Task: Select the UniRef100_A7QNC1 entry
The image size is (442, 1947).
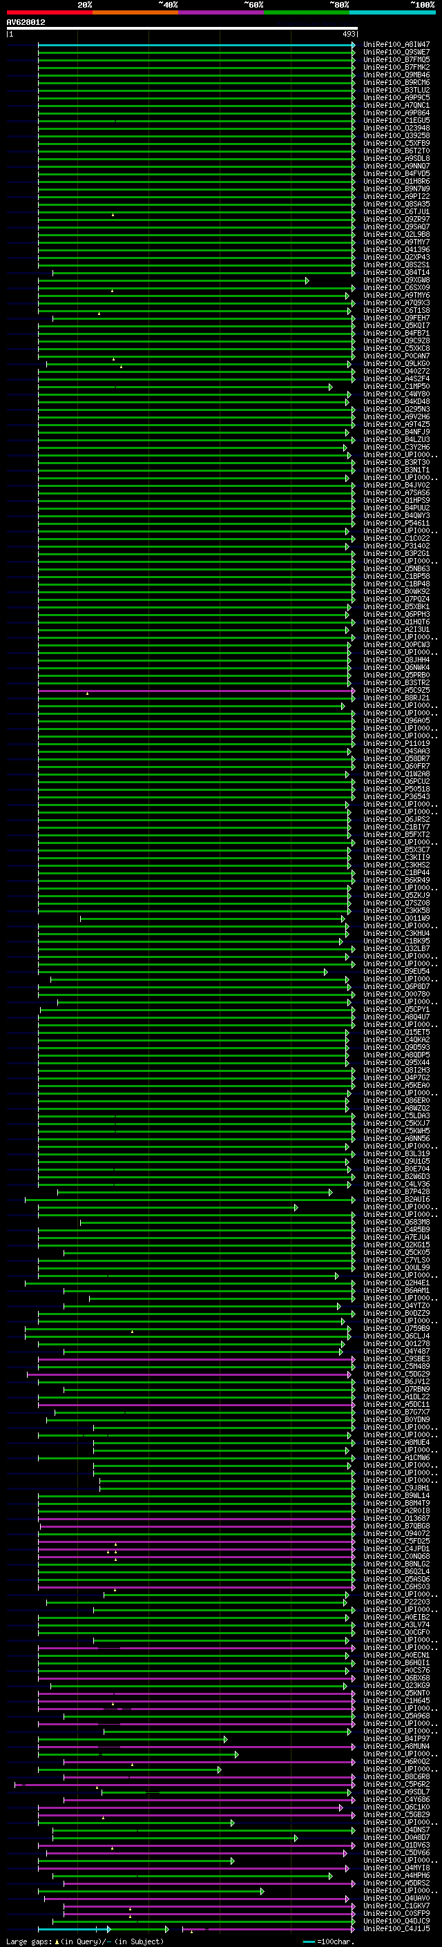Action: pos(396,105)
